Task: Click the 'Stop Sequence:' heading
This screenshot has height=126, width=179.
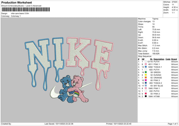Action: [145, 56]
